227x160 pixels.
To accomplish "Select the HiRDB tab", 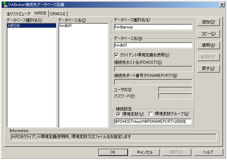I will coord(40,13).
